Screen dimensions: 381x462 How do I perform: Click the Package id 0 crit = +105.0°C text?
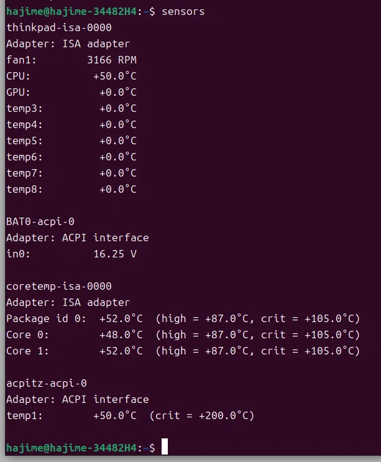tap(310, 318)
